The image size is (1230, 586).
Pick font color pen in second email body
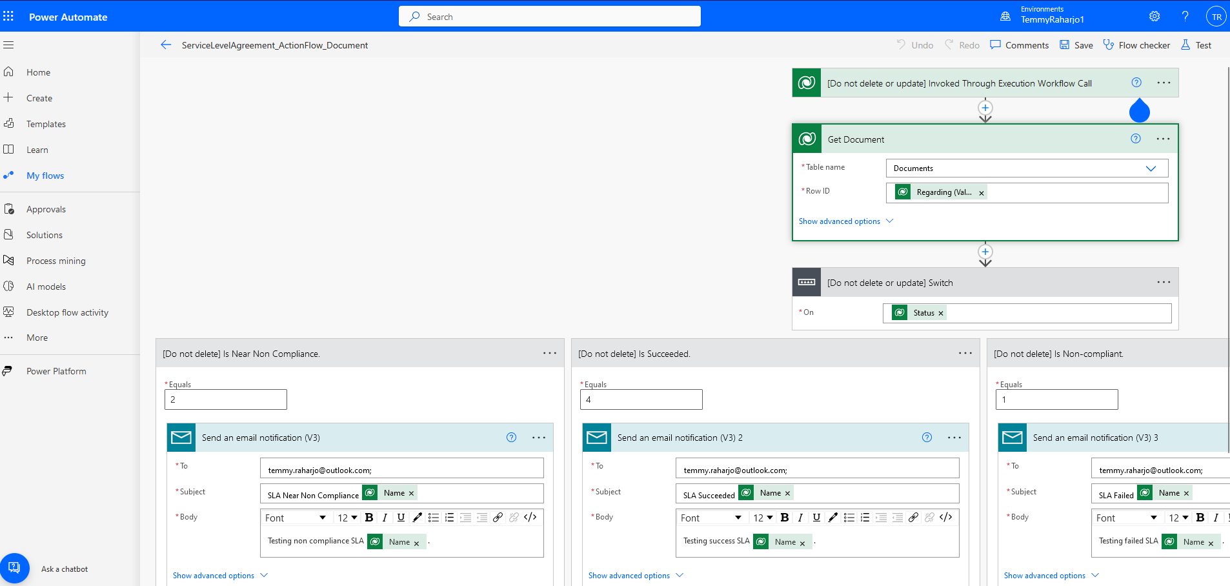tap(833, 518)
